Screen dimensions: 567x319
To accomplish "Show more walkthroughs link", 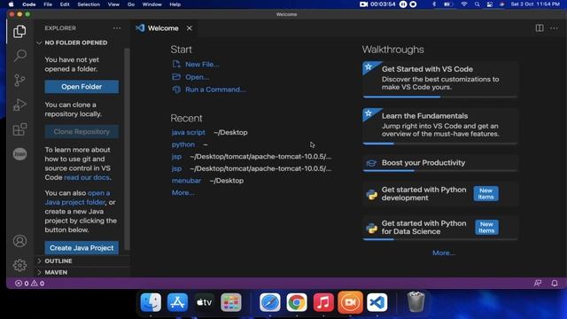I will coord(444,253).
